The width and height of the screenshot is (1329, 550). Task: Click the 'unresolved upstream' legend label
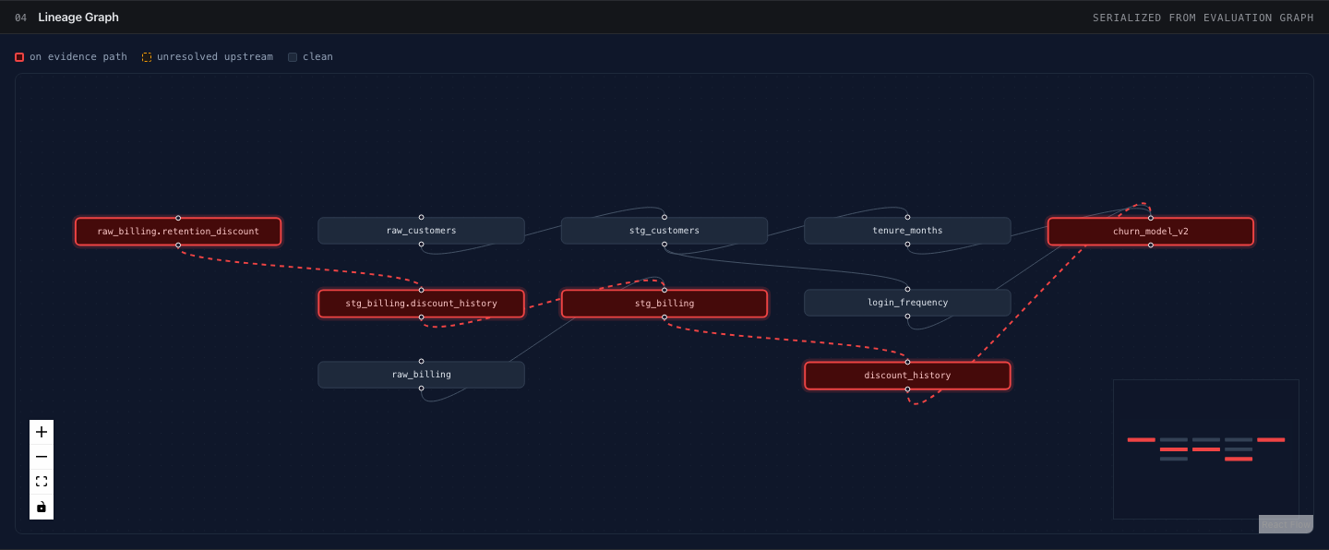pos(215,57)
